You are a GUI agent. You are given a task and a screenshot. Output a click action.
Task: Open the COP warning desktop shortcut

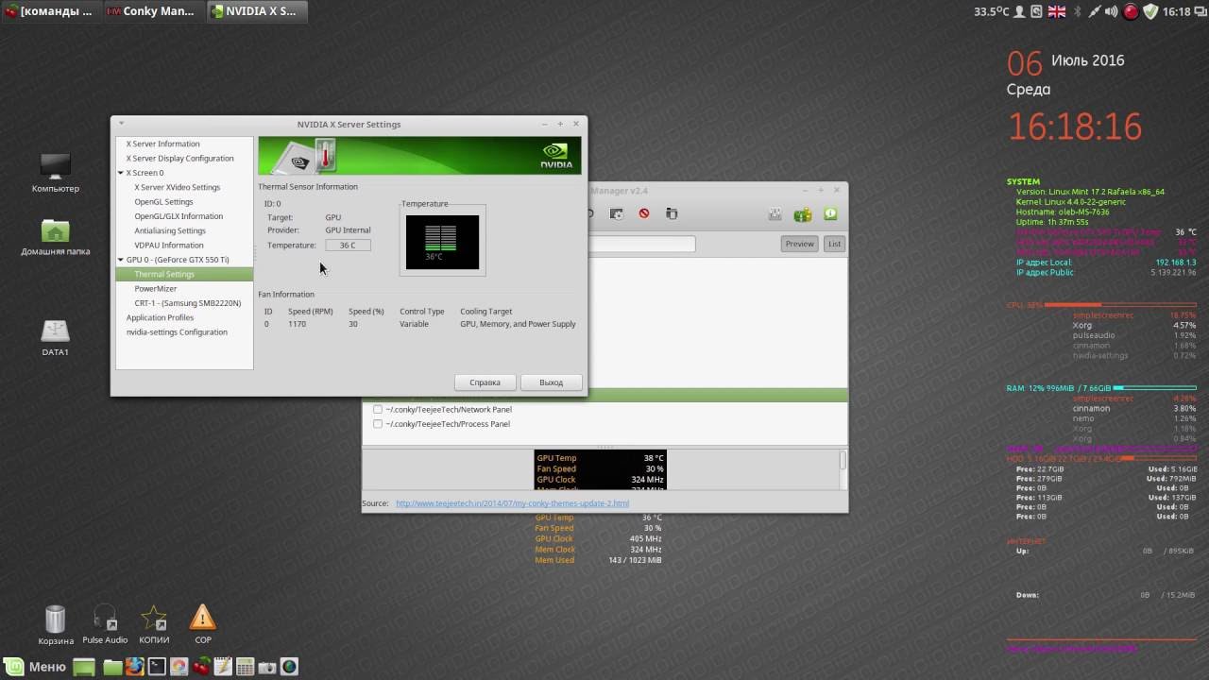(203, 625)
